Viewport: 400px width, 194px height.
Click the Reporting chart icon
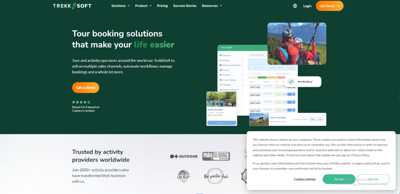(x=220, y=85)
